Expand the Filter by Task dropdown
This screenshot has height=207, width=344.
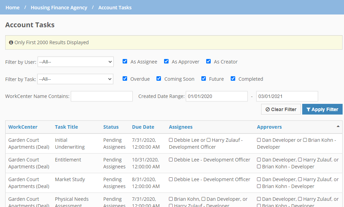[75, 79]
